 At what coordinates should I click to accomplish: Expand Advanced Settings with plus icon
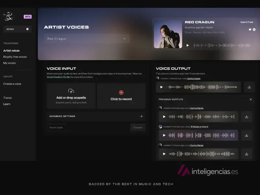141,116
